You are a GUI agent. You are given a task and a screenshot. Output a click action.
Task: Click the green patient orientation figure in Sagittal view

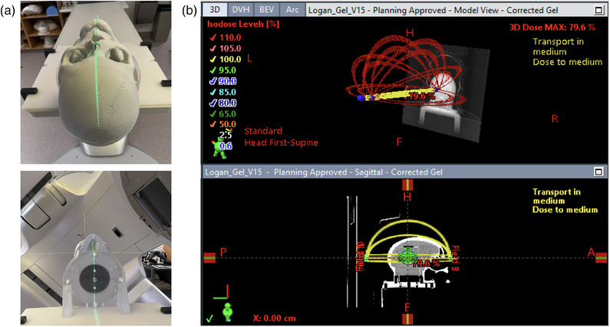click(227, 313)
